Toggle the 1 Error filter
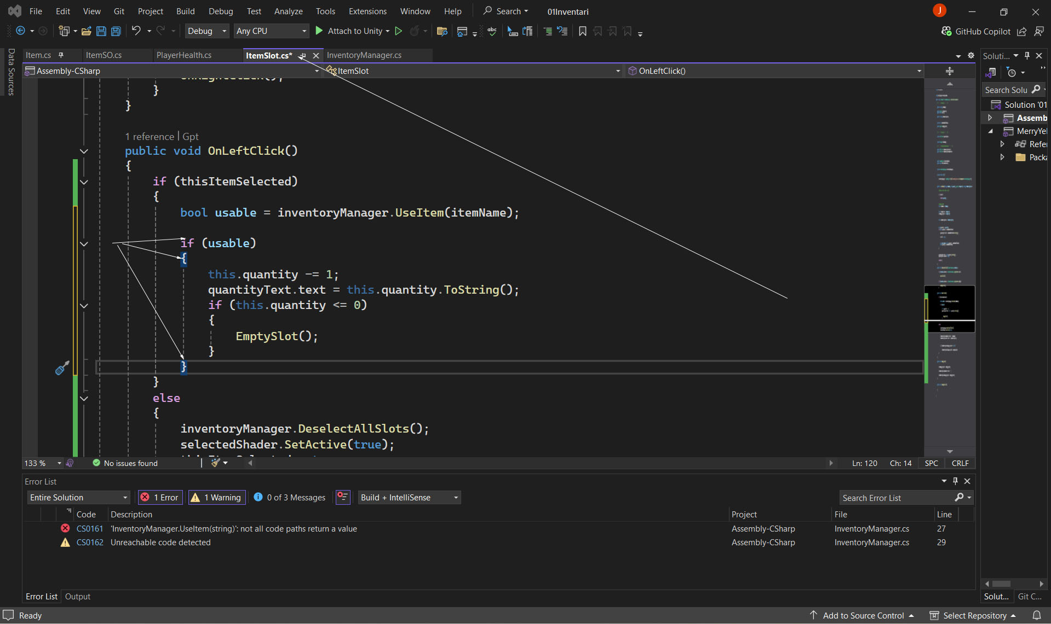 pos(160,497)
